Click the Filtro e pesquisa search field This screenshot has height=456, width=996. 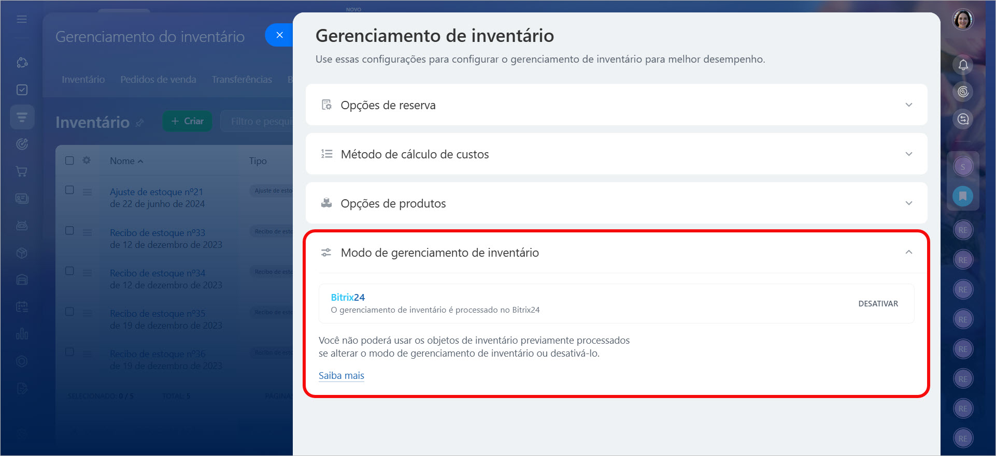coord(258,121)
